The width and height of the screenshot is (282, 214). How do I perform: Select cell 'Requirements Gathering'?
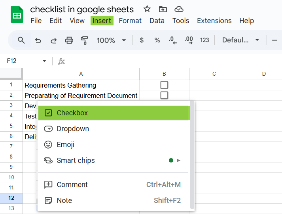click(81, 85)
